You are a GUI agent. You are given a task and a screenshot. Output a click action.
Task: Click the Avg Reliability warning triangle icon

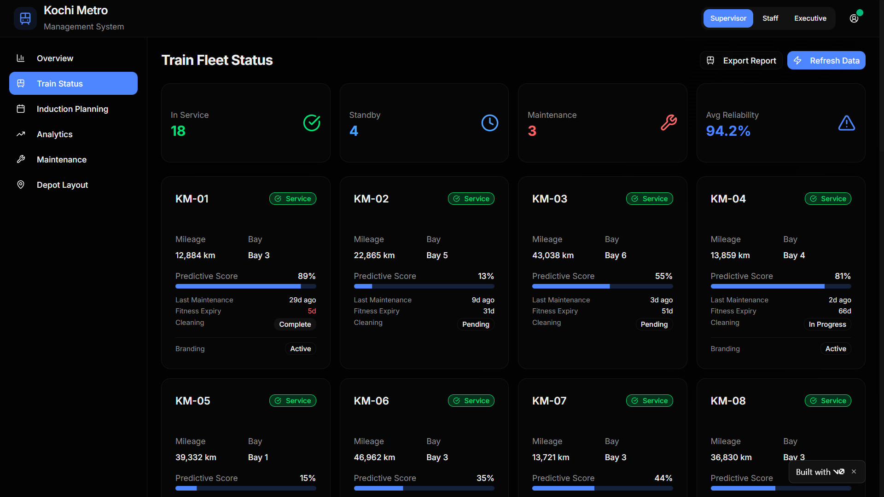point(846,123)
